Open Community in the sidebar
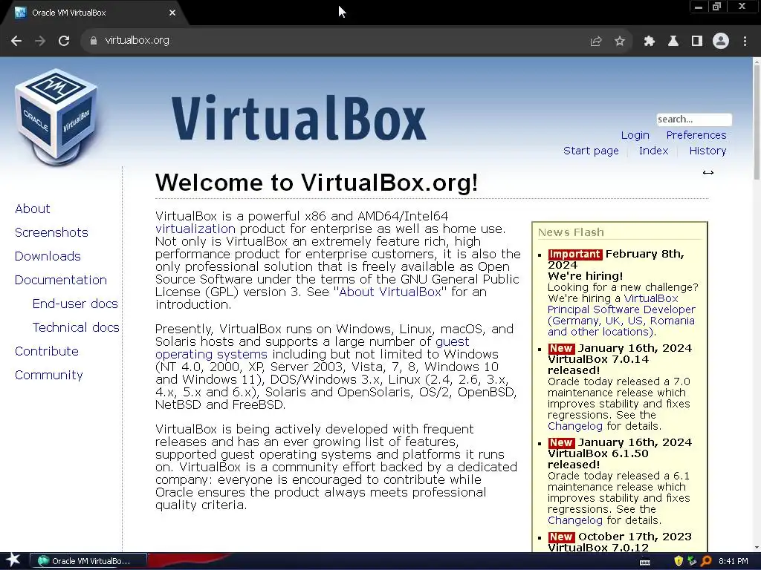The height and width of the screenshot is (570, 761). pyautogui.click(x=48, y=375)
